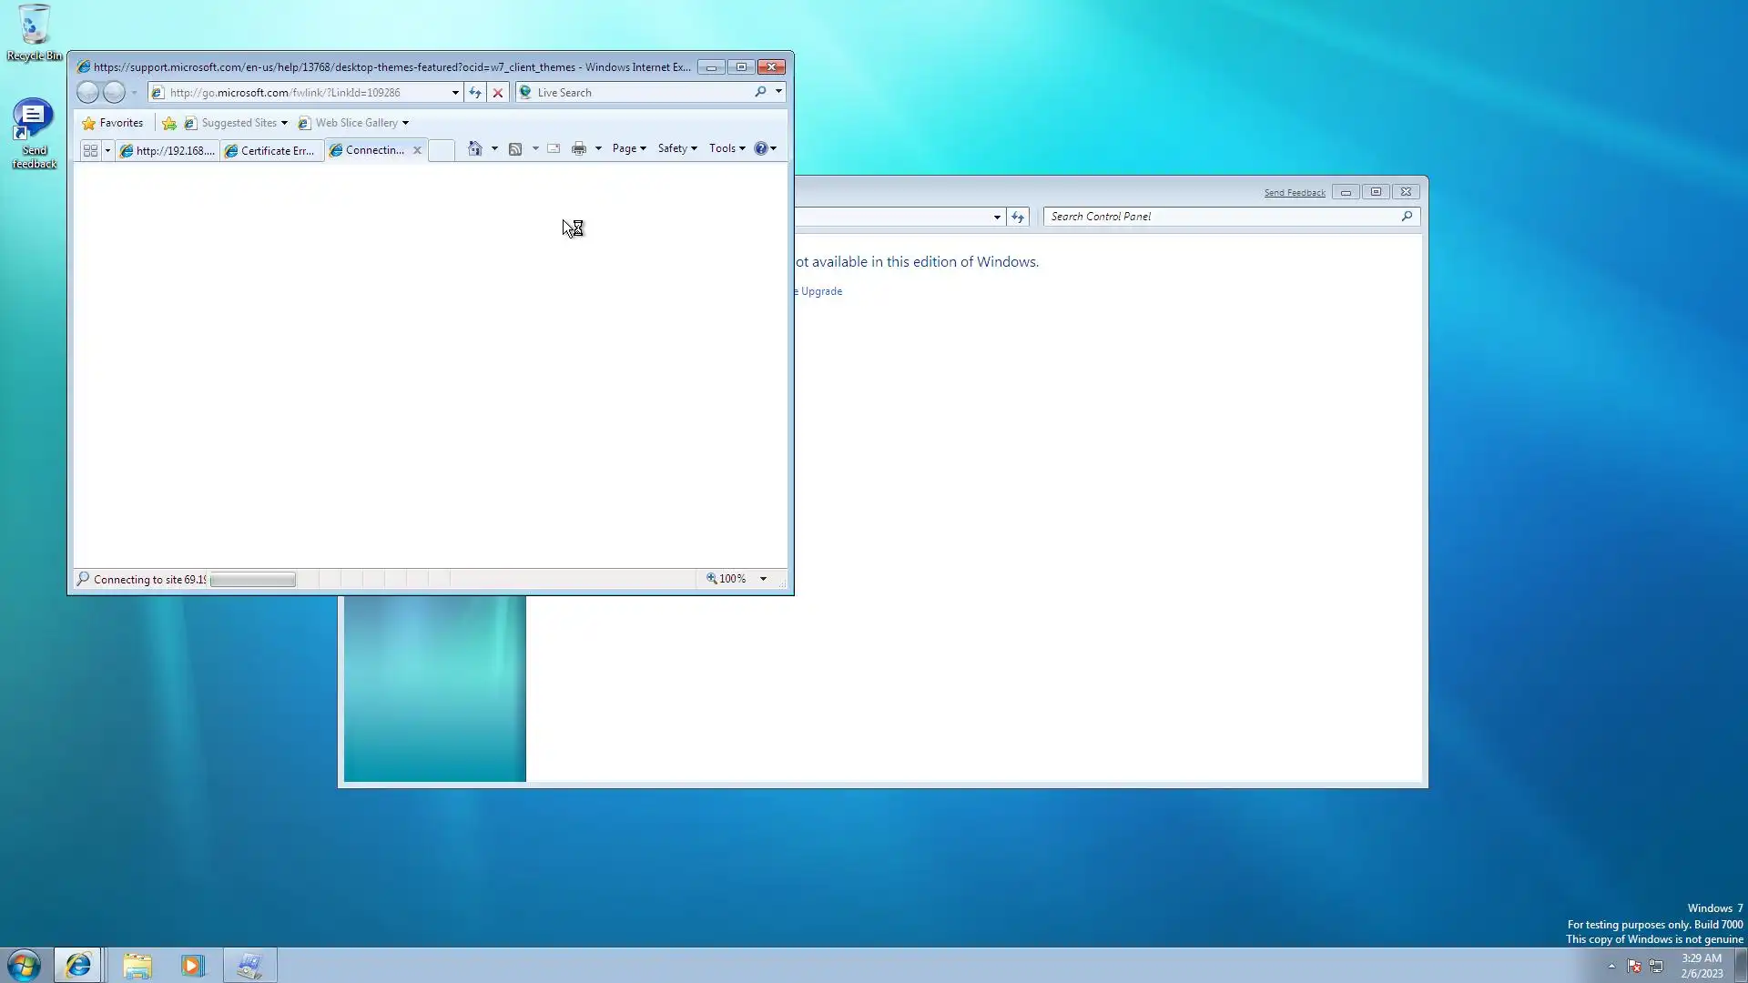Open the Favorites panel button
Viewport: 1748px width, 983px height.
[x=113, y=123]
